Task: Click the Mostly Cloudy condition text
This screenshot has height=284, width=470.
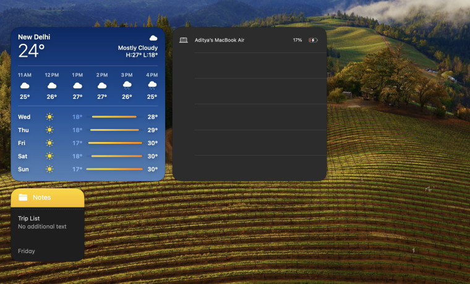Action: click(x=138, y=48)
